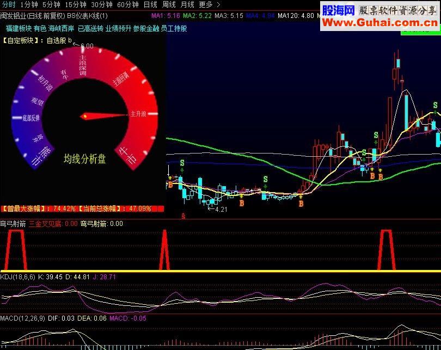Click the 主浪深调 gauge label
Image resolution: width=441 pixels, height=350 pixels.
(x=83, y=65)
